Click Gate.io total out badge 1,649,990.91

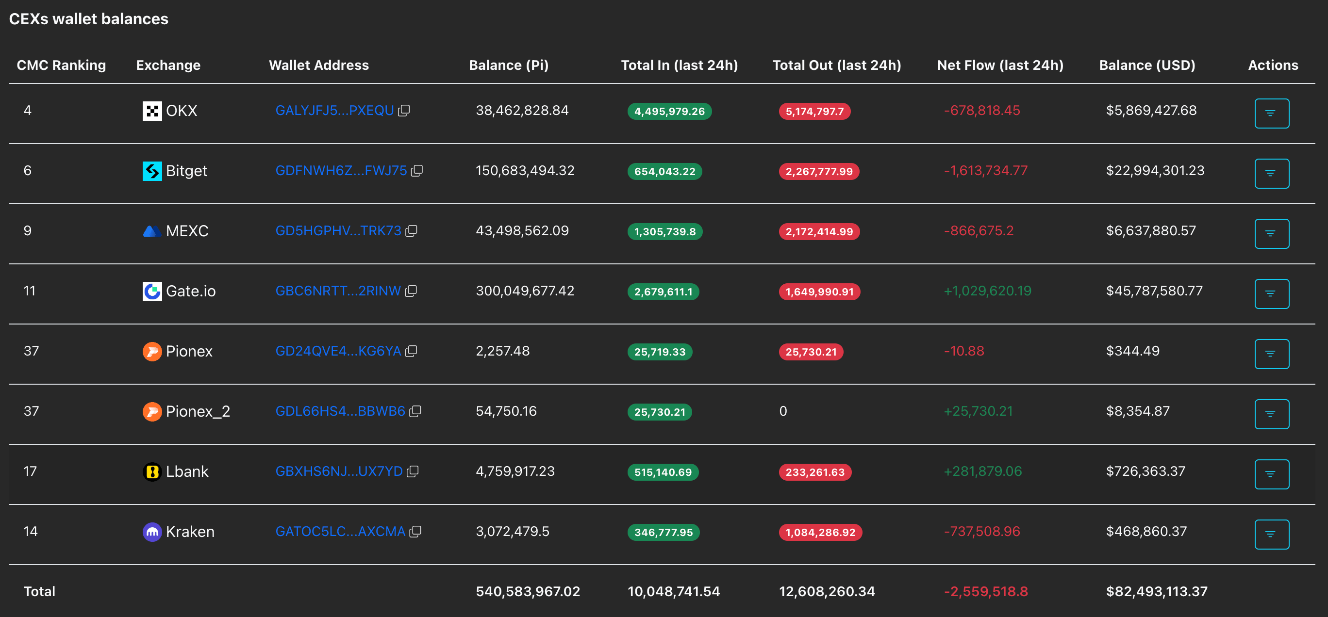pos(820,292)
